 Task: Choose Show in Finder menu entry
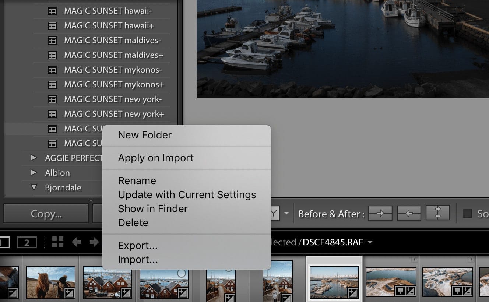[153, 208]
